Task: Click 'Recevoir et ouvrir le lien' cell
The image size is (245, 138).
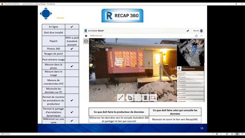Action: click(175, 119)
